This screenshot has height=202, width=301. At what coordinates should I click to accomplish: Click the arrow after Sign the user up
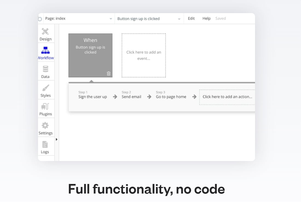(x=115, y=97)
